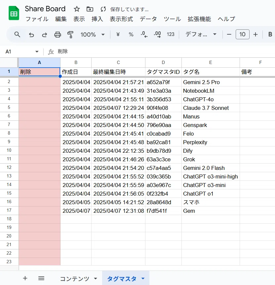Select the Gemini 2.5 Pro cell
275x285 pixels.
211,82
